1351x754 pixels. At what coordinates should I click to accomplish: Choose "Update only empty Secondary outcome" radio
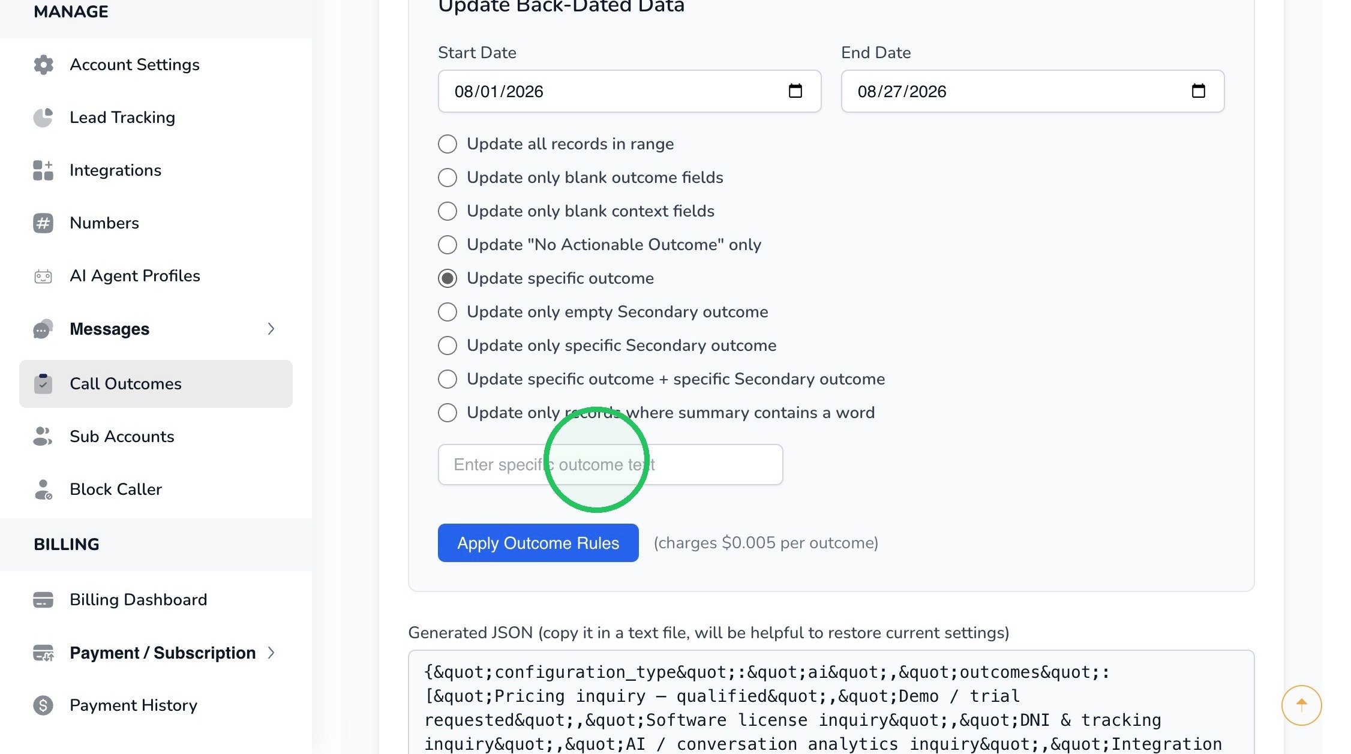coord(448,312)
